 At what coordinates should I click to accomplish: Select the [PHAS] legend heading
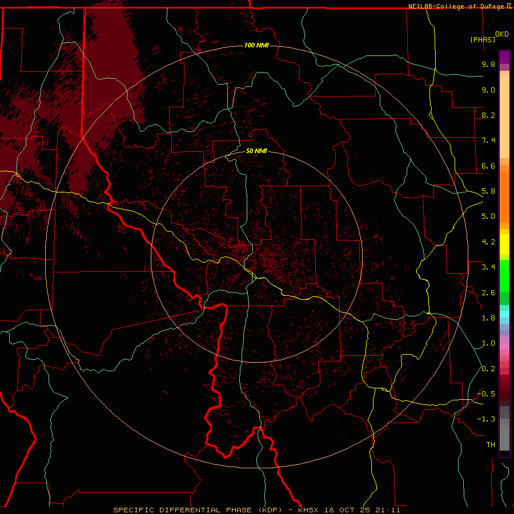click(483, 39)
